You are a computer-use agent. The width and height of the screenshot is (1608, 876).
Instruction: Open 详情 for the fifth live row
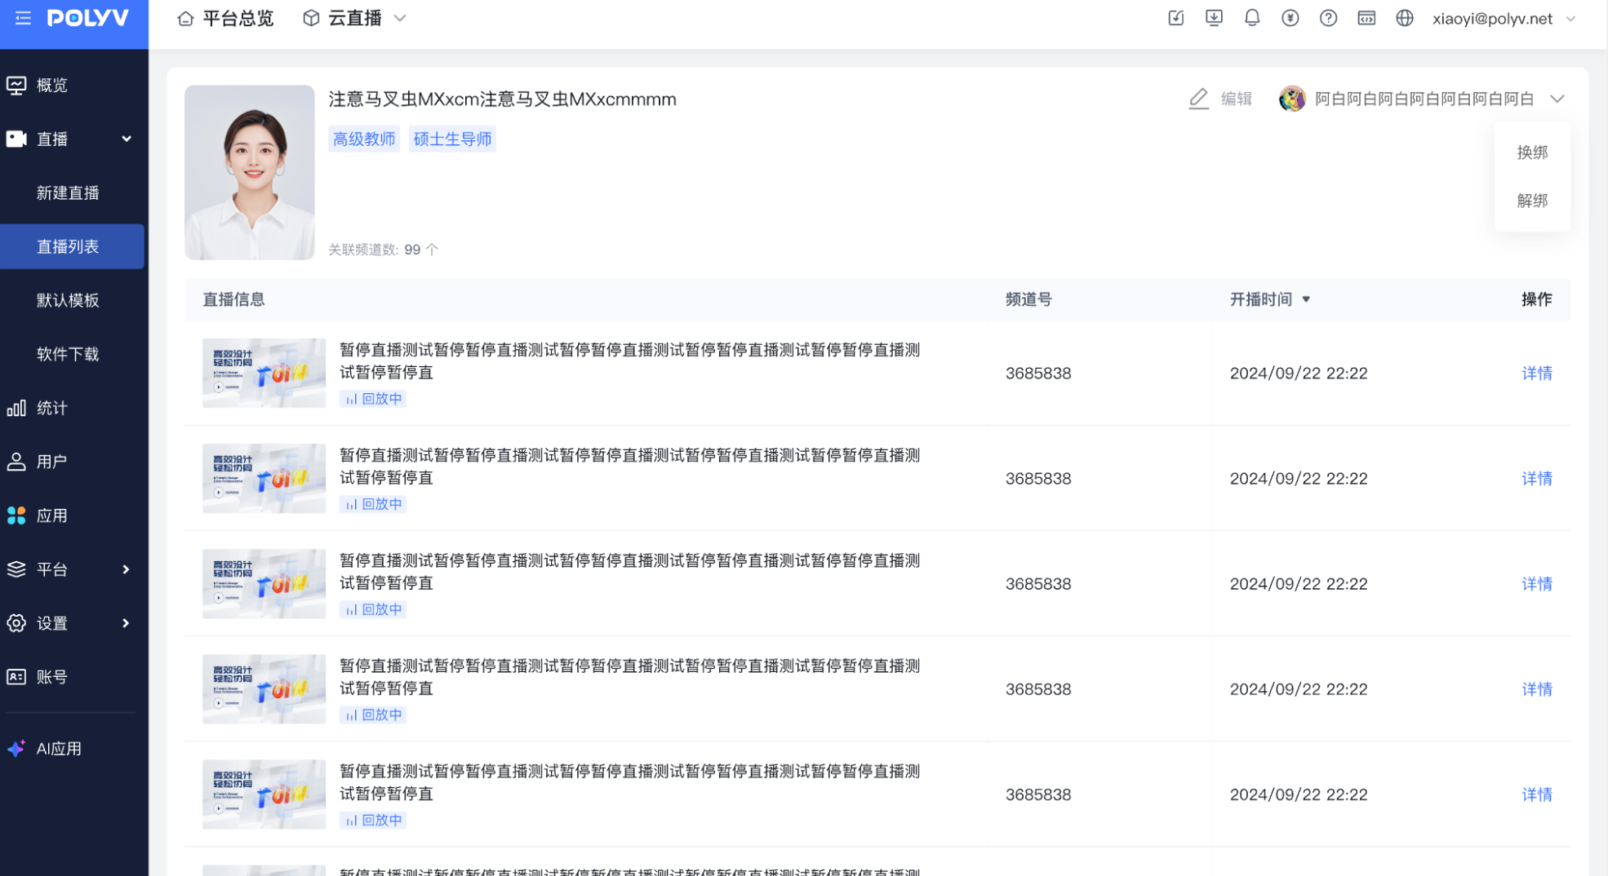tap(1537, 794)
